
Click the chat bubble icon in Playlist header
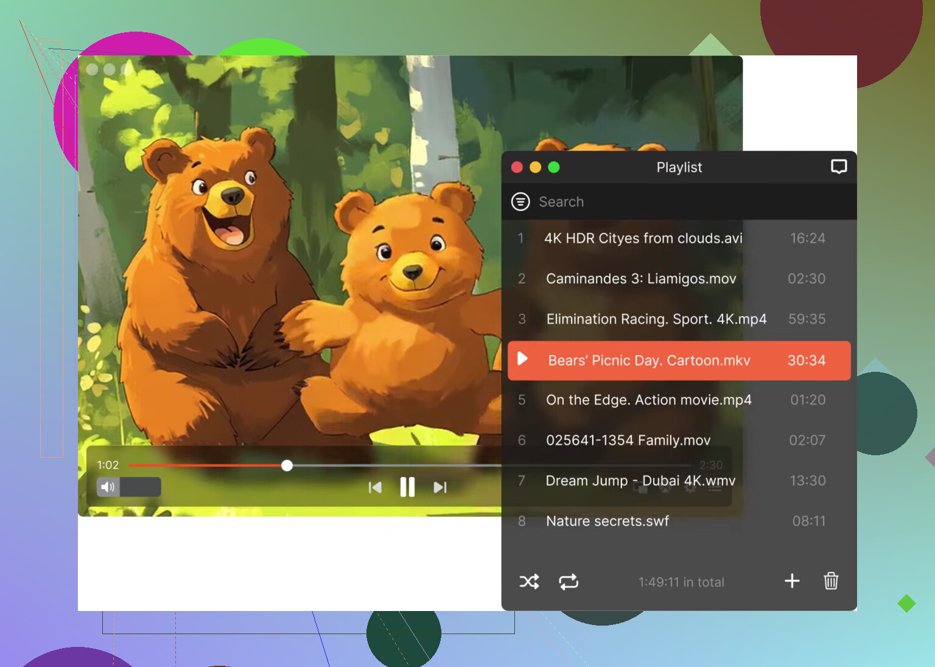[x=839, y=167]
